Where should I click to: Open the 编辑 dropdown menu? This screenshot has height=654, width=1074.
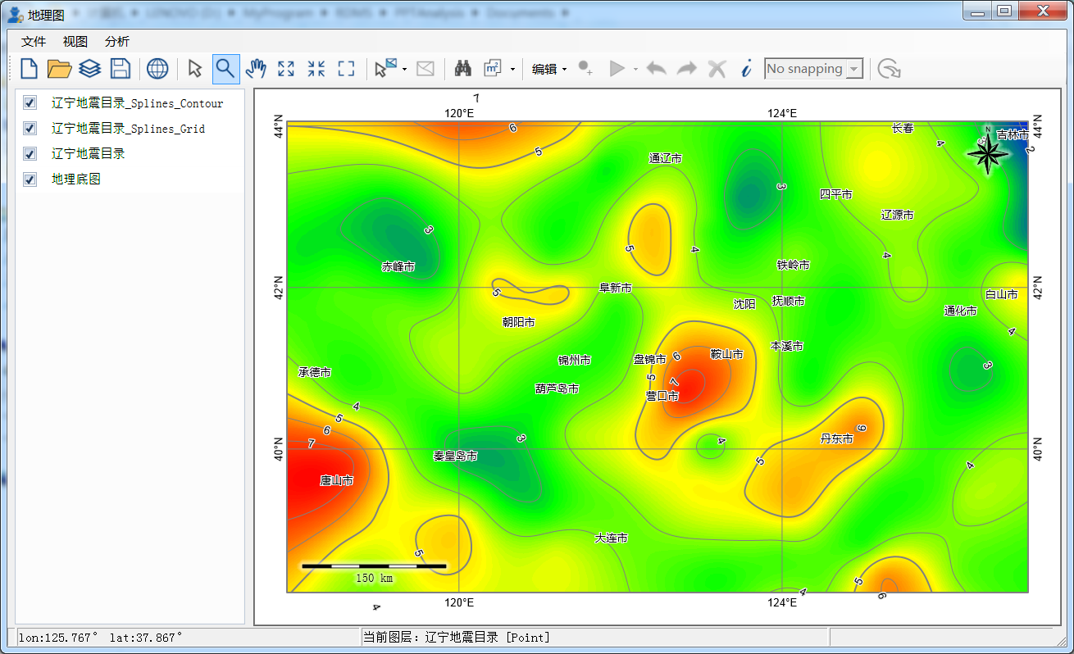point(549,70)
